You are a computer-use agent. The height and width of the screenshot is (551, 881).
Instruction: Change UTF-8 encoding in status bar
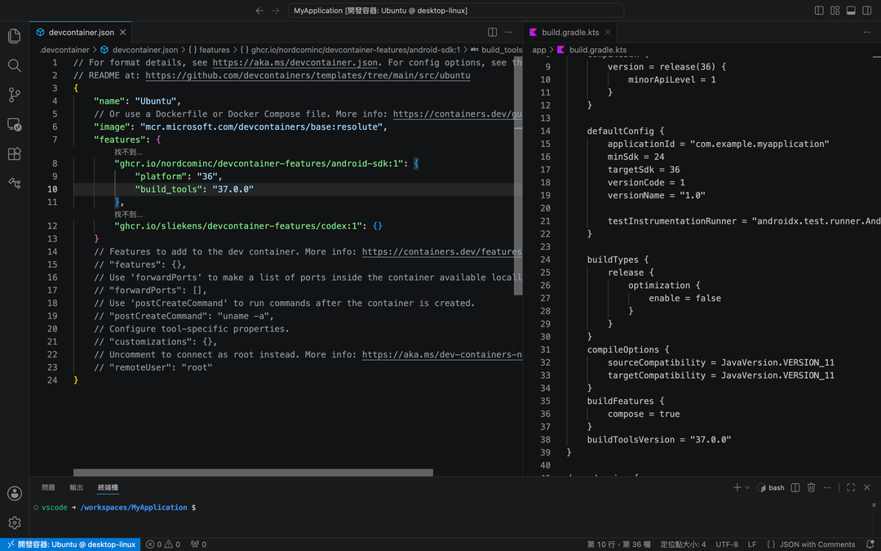click(727, 544)
